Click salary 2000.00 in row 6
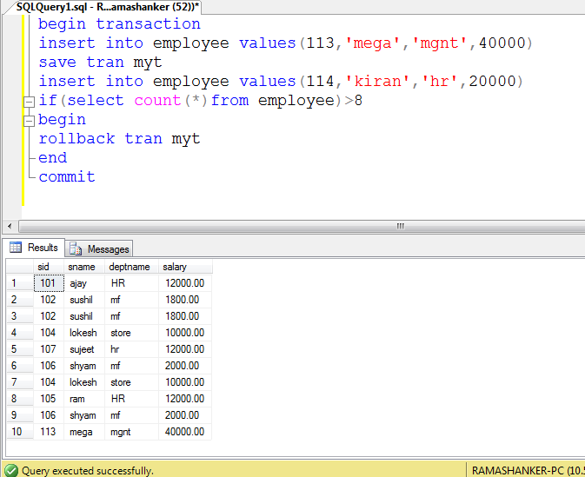This screenshot has height=477, width=585. coord(185,366)
